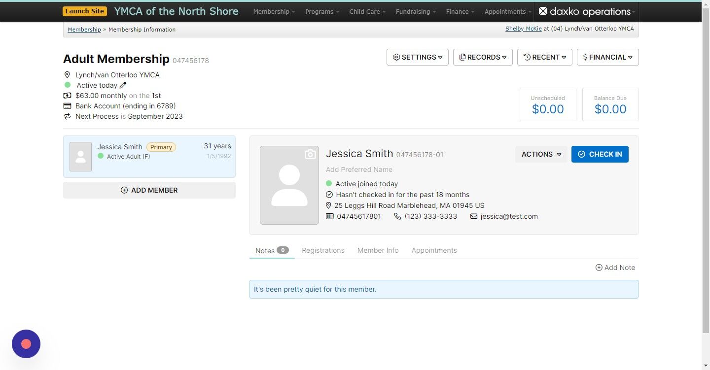Screen dimensions: 710x370
Task: Open the Fundraising menu
Action: pos(416,11)
